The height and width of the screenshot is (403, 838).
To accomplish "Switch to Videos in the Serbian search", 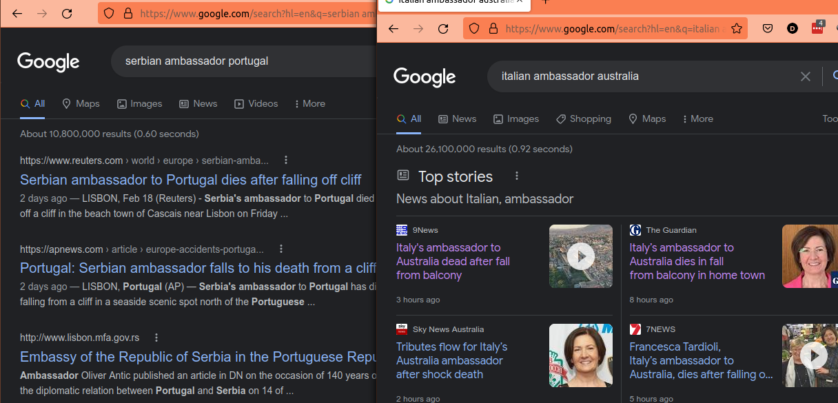I will click(256, 103).
